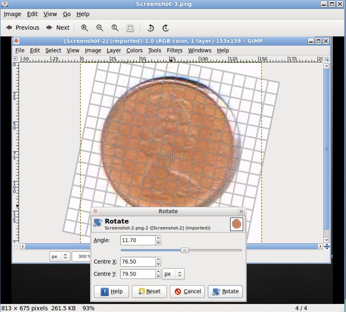Image resolution: width=346 pixels, height=312 pixels.
Task: Open GIMP's Image menu
Action: point(93,50)
